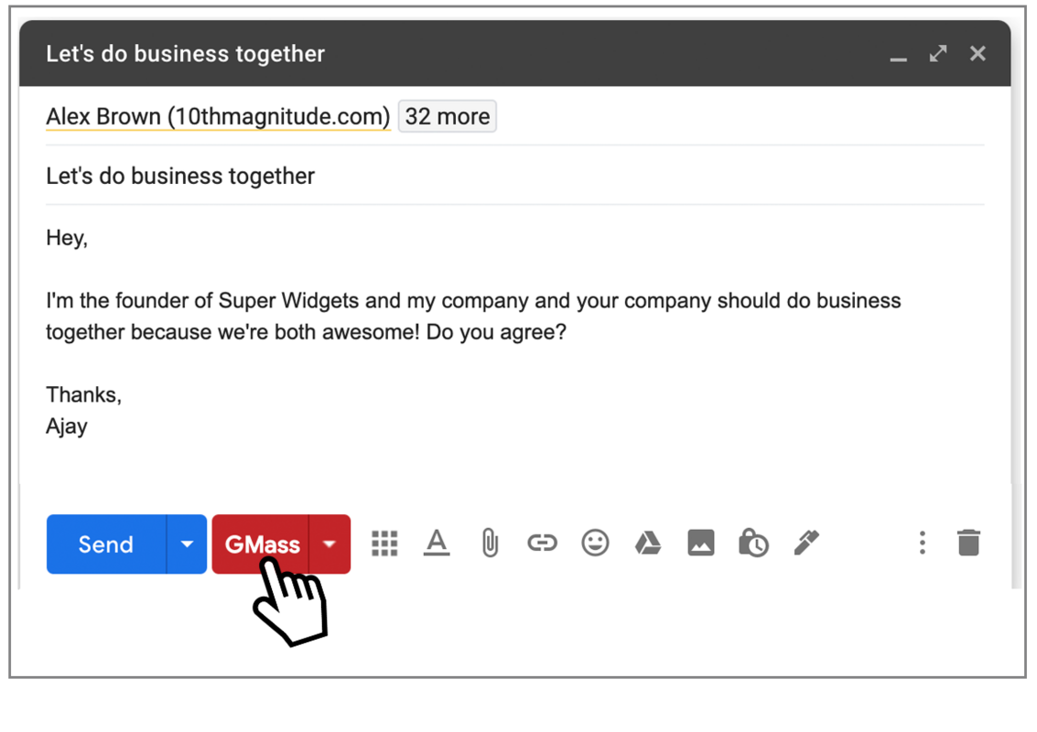Click the grid icon beside GMass
This screenshot has width=1037, height=732.
(x=385, y=544)
